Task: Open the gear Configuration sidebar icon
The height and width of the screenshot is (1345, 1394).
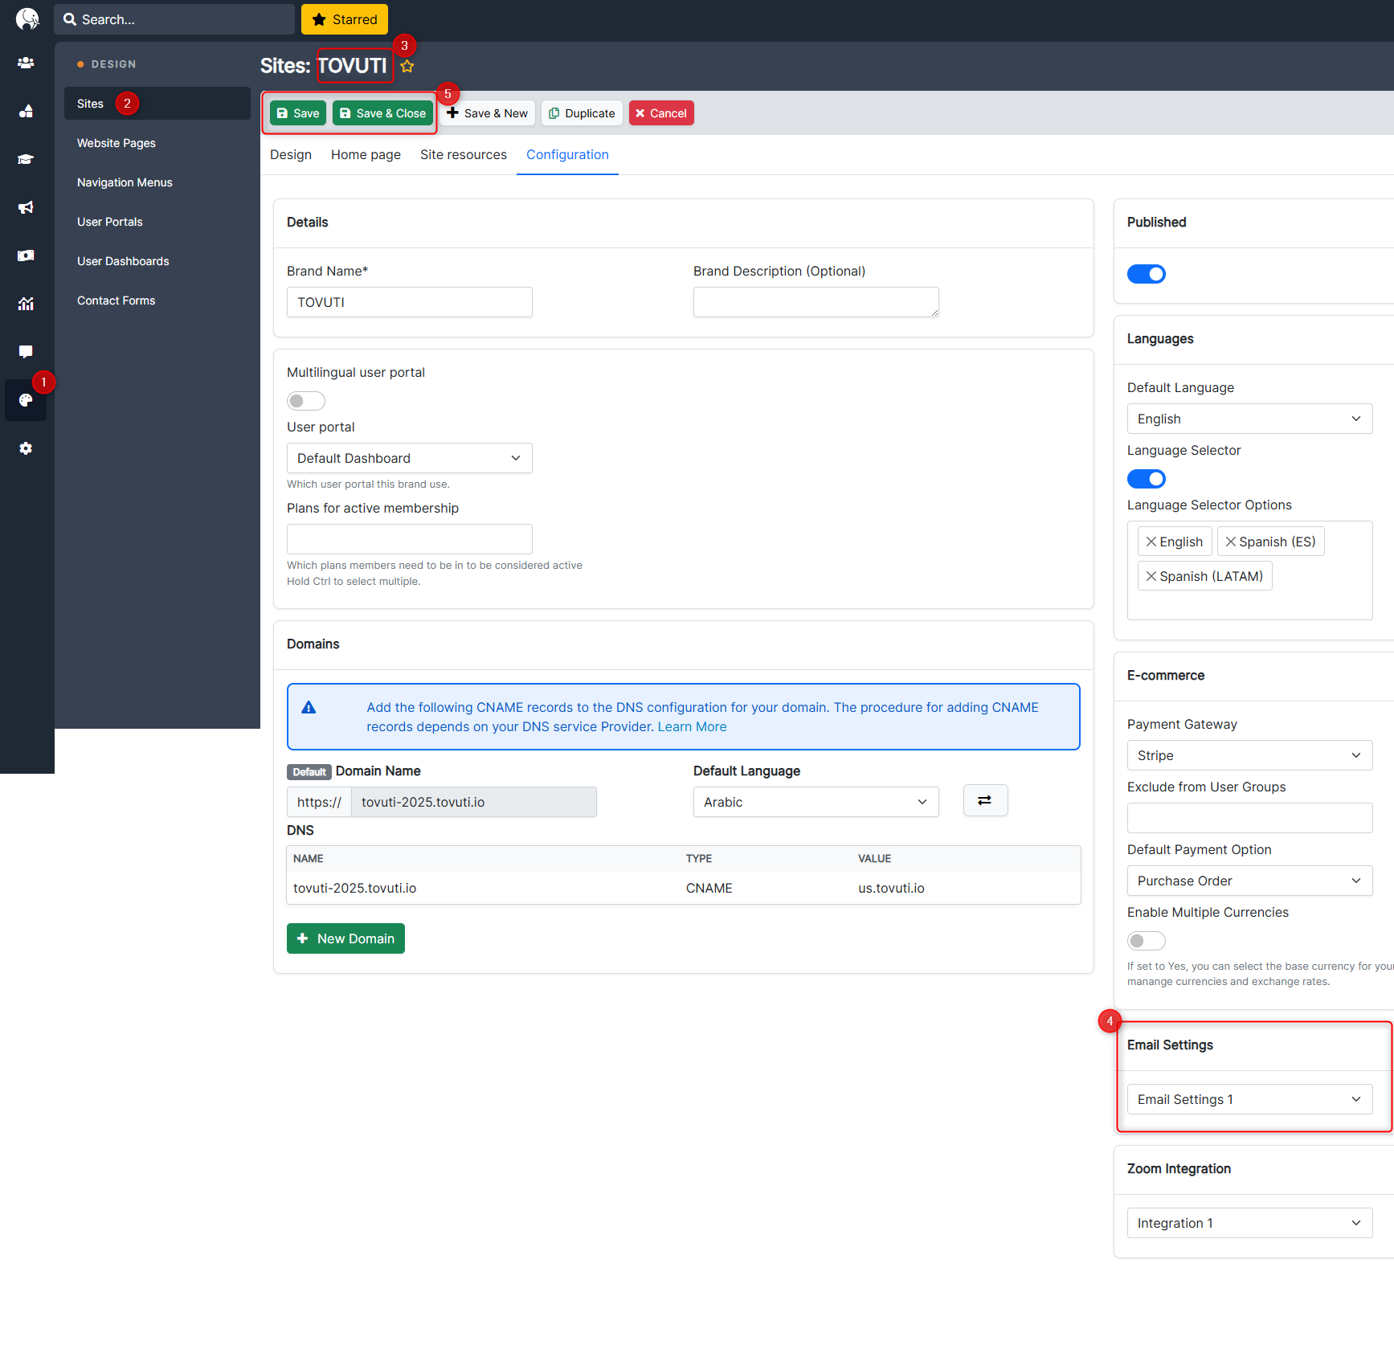Action: tap(26, 448)
